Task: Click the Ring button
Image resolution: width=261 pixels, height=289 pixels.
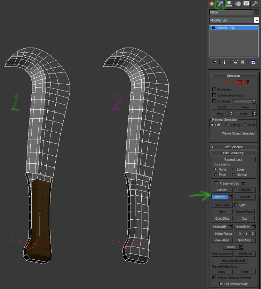Action: click(220, 114)
